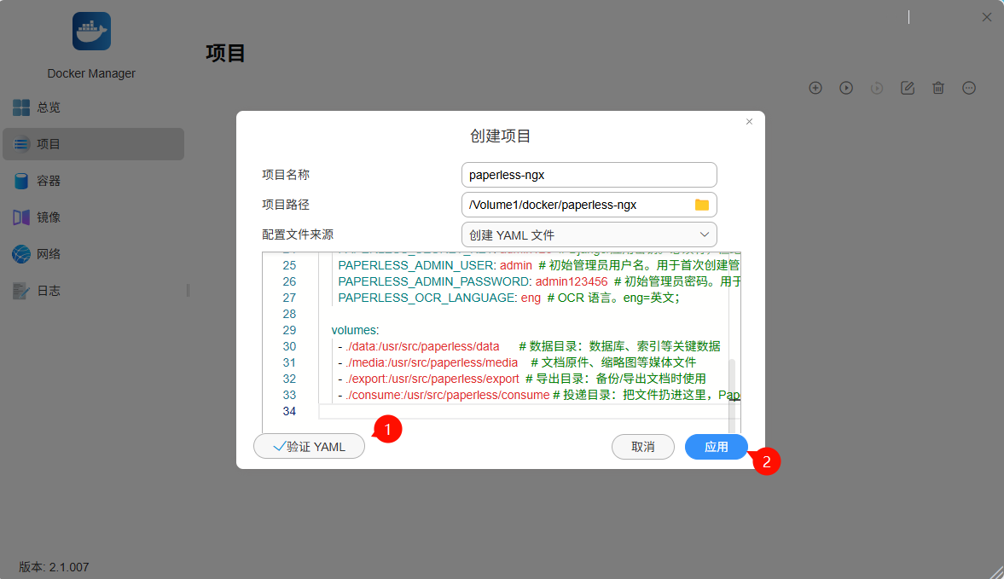Click the PAPERLESS_OCR_LANGUAGE line

coord(508,298)
